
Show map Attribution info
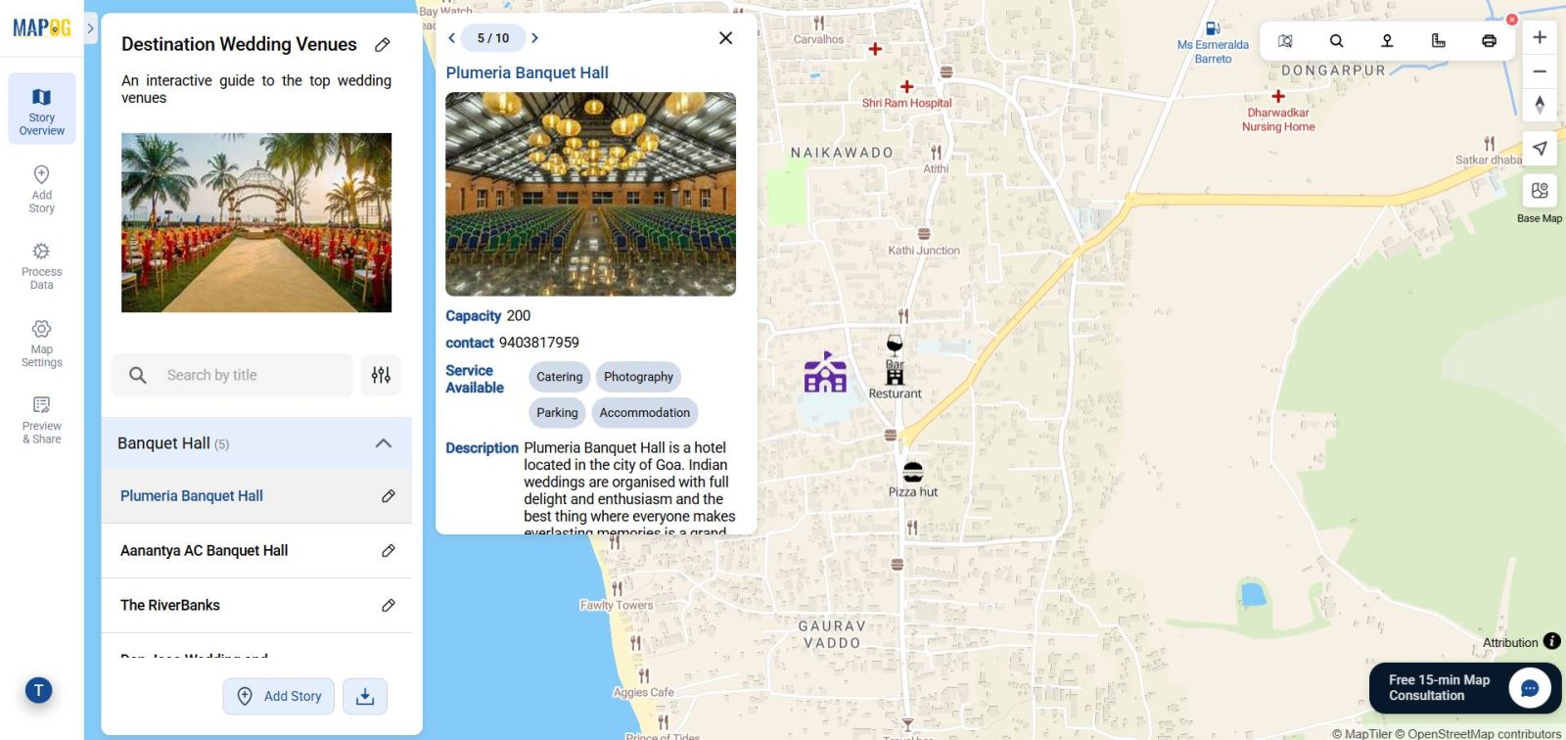tap(1552, 641)
